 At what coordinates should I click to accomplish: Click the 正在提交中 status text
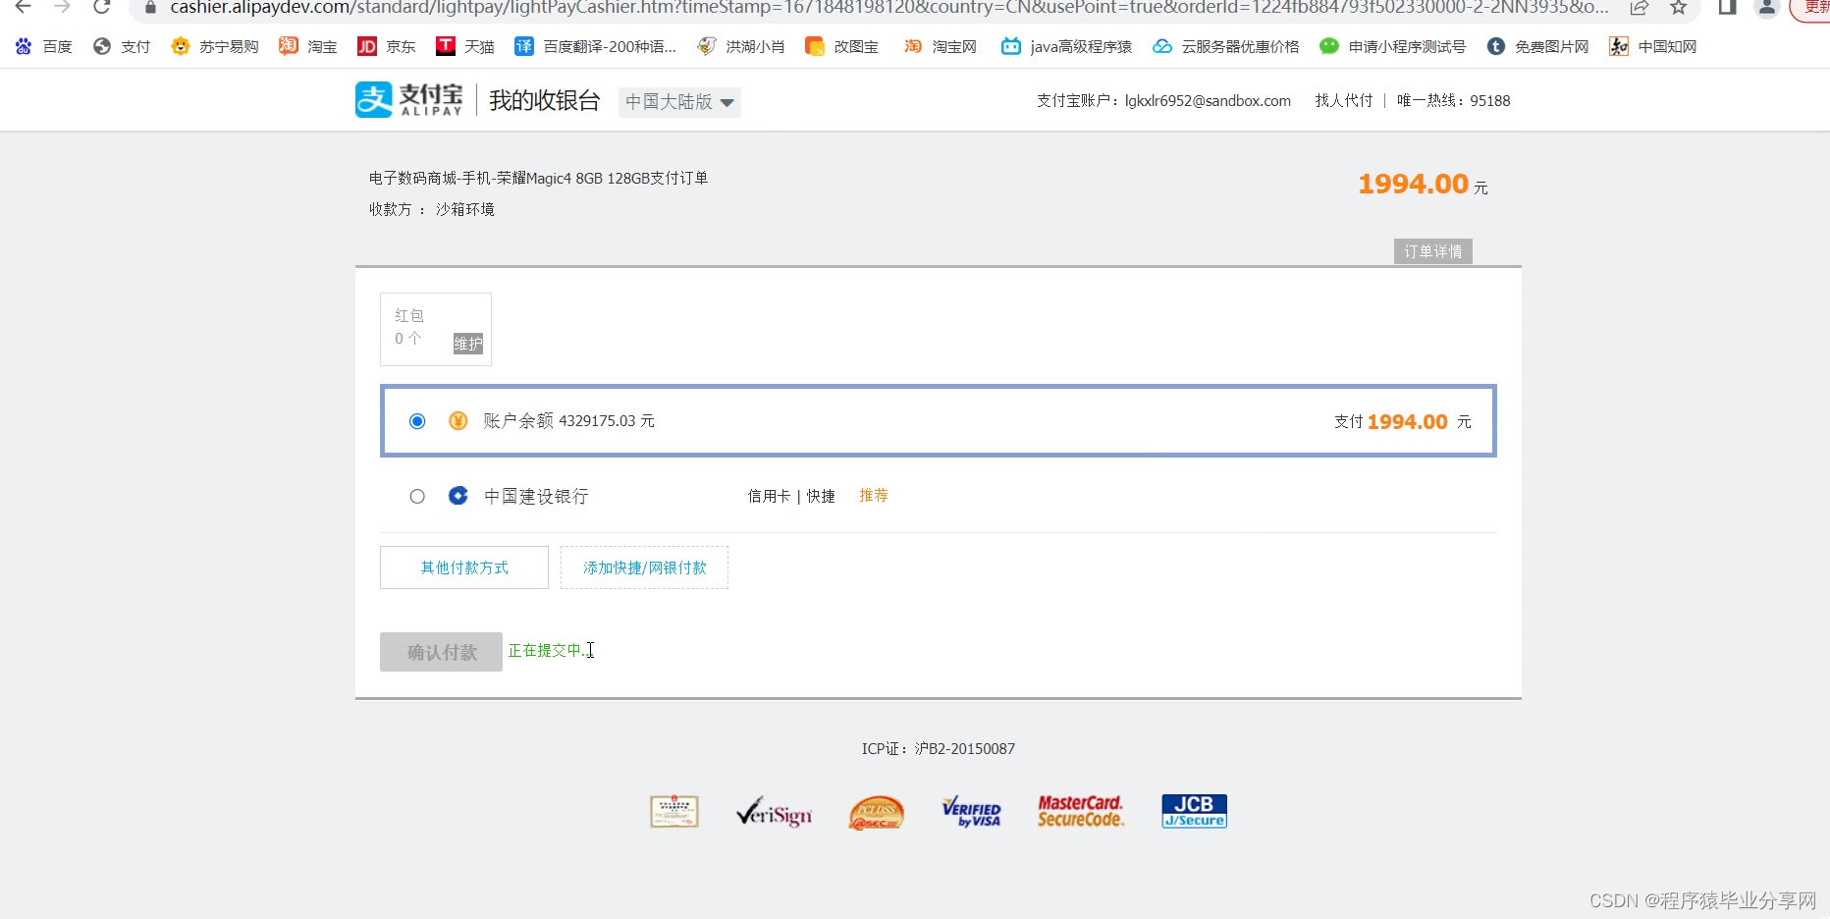[x=546, y=650]
